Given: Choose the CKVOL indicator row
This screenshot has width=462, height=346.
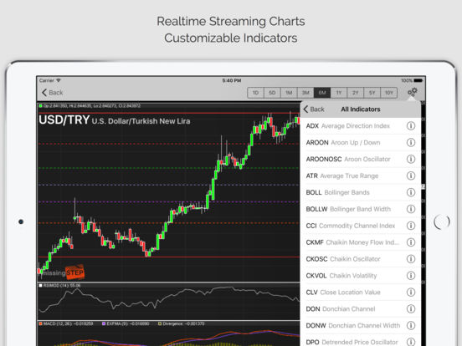Looking at the screenshot, I should (x=360, y=276).
